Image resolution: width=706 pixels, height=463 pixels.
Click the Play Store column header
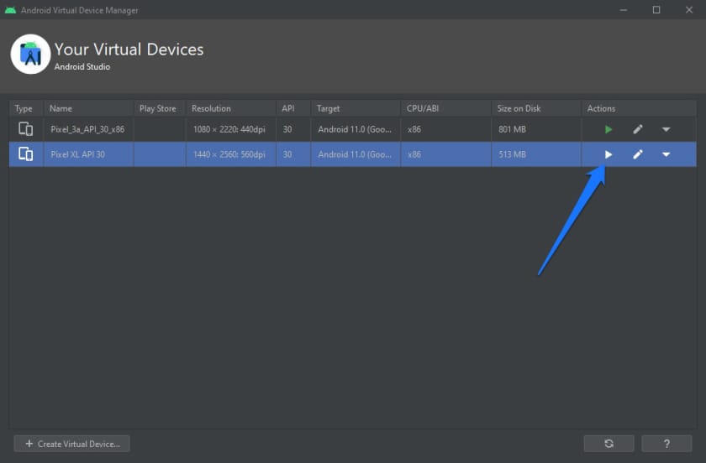pyautogui.click(x=160, y=108)
